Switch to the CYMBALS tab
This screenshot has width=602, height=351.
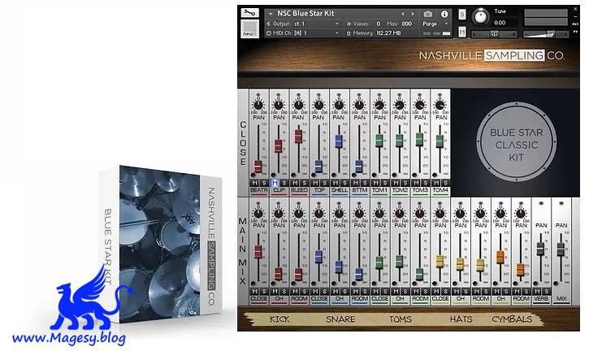(512, 319)
